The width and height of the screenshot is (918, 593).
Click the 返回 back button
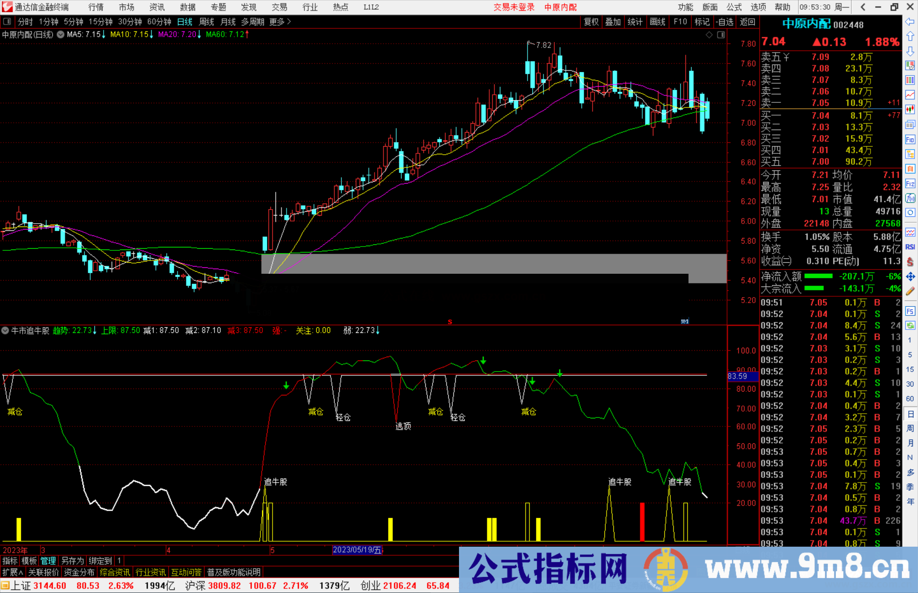click(748, 22)
